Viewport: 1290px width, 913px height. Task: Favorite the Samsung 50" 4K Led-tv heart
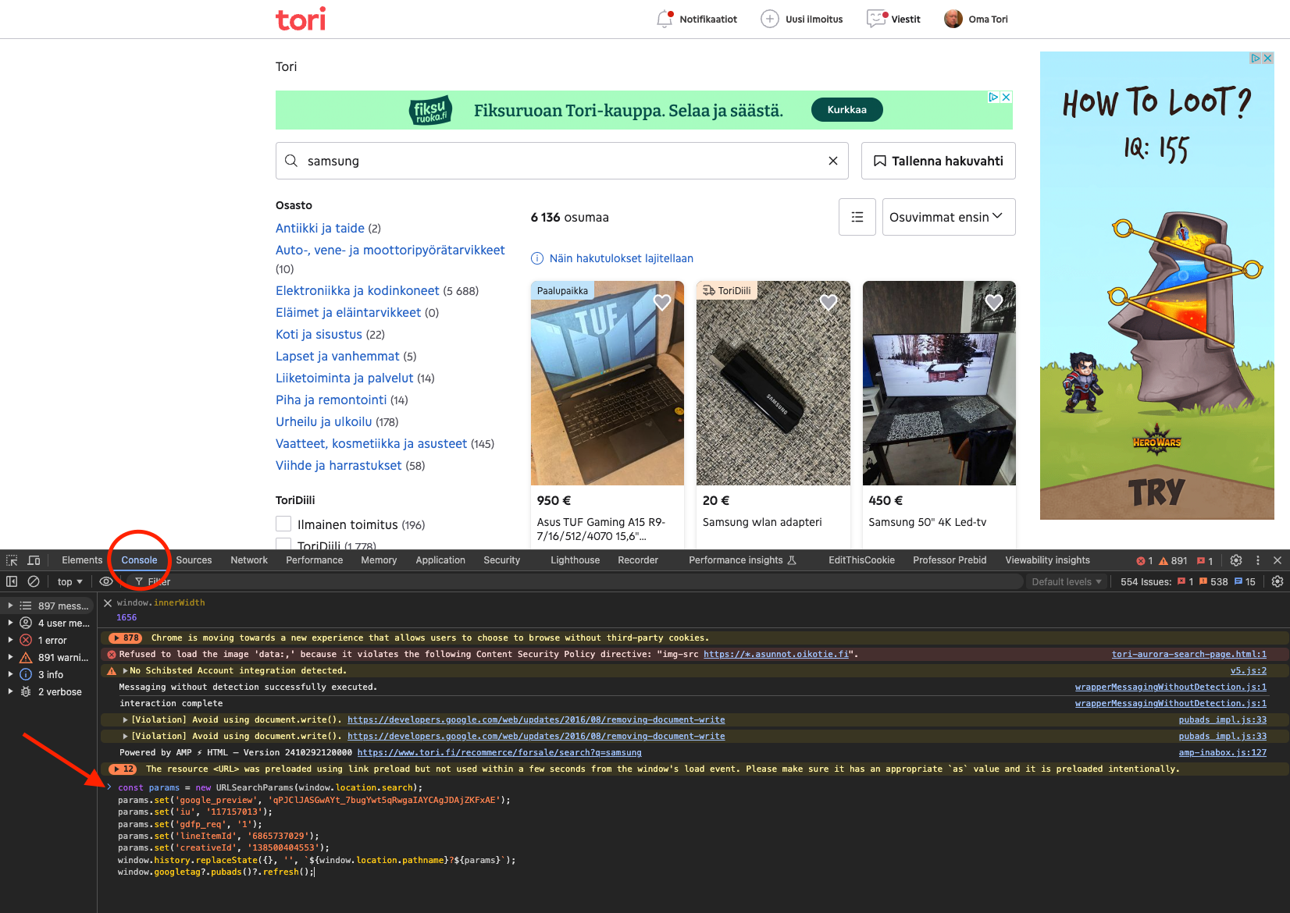(x=994, y=302)
